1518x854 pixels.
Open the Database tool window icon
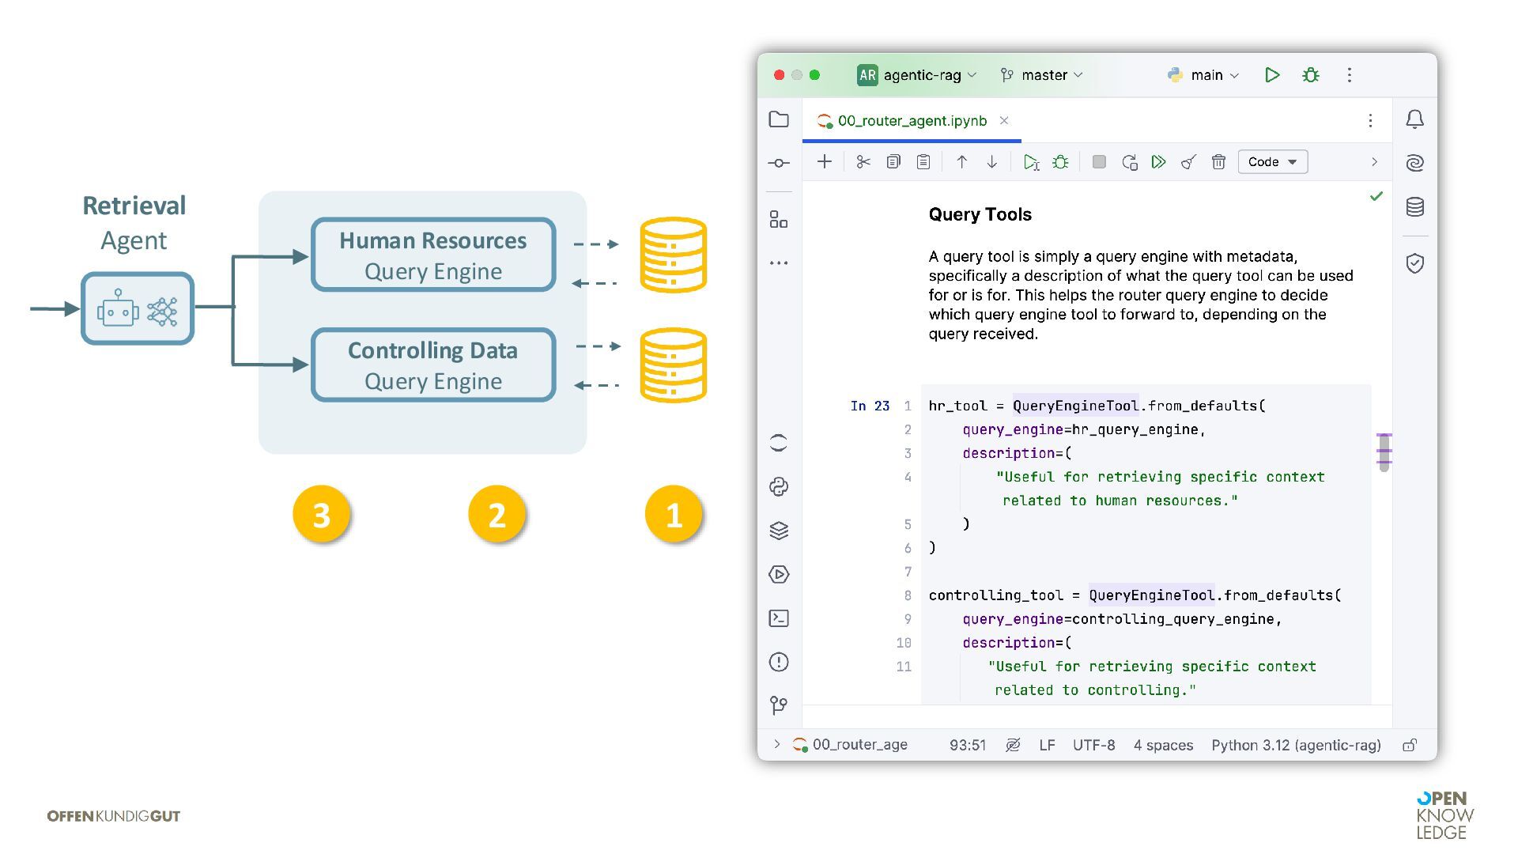1415,207
